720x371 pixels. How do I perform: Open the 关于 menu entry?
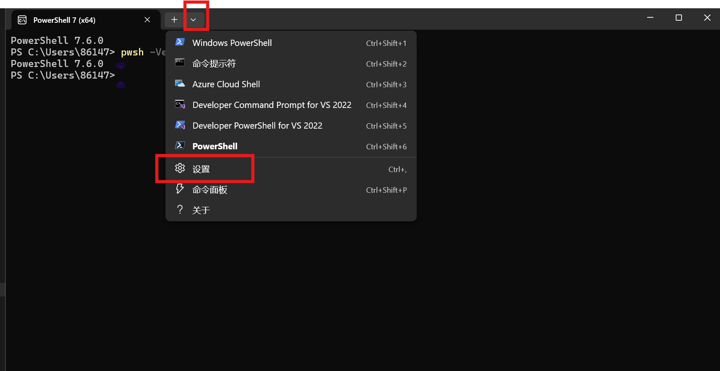(291, 210)
